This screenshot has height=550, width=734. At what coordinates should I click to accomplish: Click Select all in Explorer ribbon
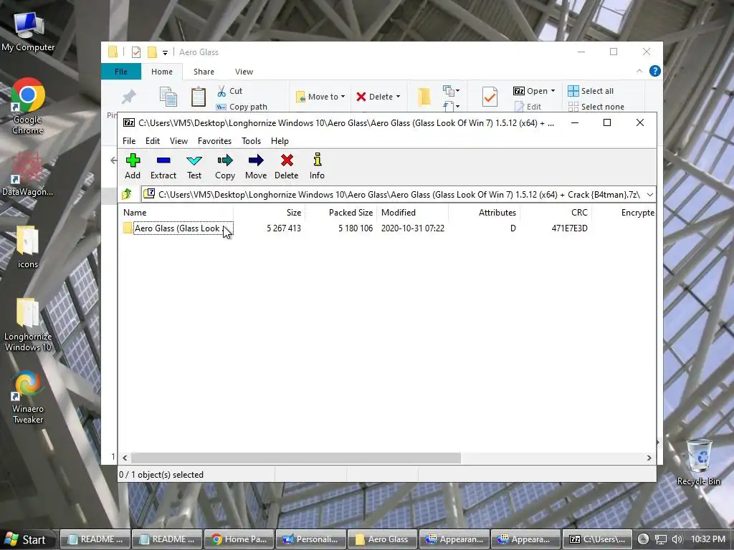591,91
